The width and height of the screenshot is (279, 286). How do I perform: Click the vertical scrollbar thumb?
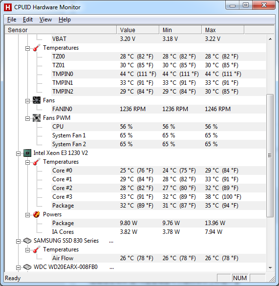click(x=270, y=155)
